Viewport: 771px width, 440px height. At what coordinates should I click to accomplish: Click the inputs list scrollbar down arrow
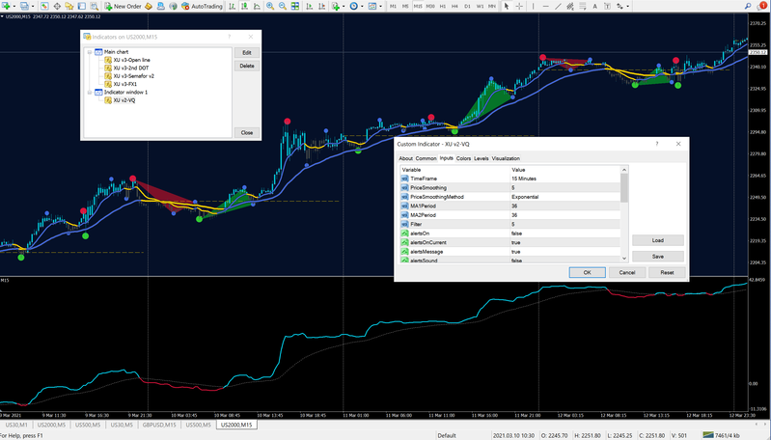(x=623, y=258)
